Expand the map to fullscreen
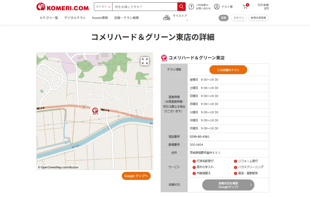 (x=145, y=61)
